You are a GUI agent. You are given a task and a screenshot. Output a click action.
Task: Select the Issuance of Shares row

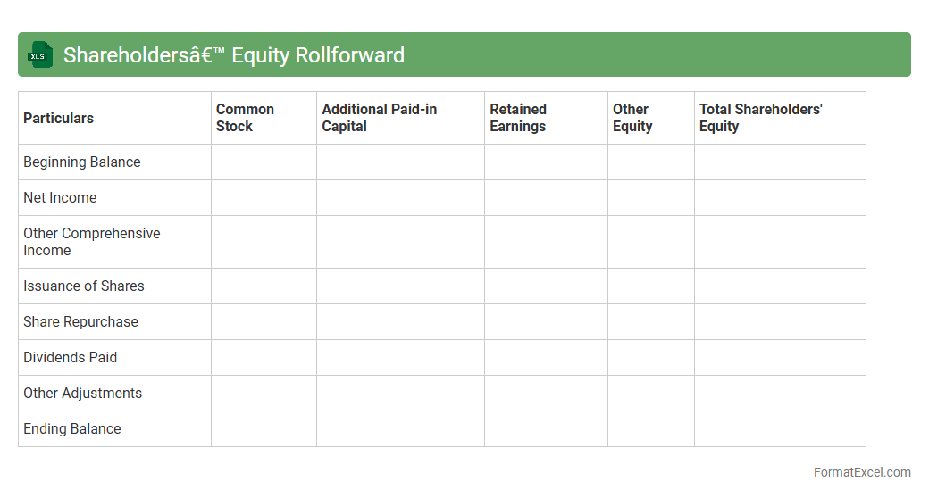point(84,286)
